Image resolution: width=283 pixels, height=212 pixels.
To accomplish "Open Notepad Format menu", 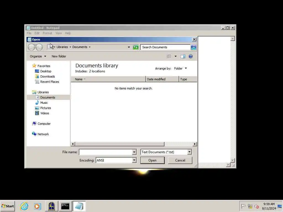I will 48,33.
